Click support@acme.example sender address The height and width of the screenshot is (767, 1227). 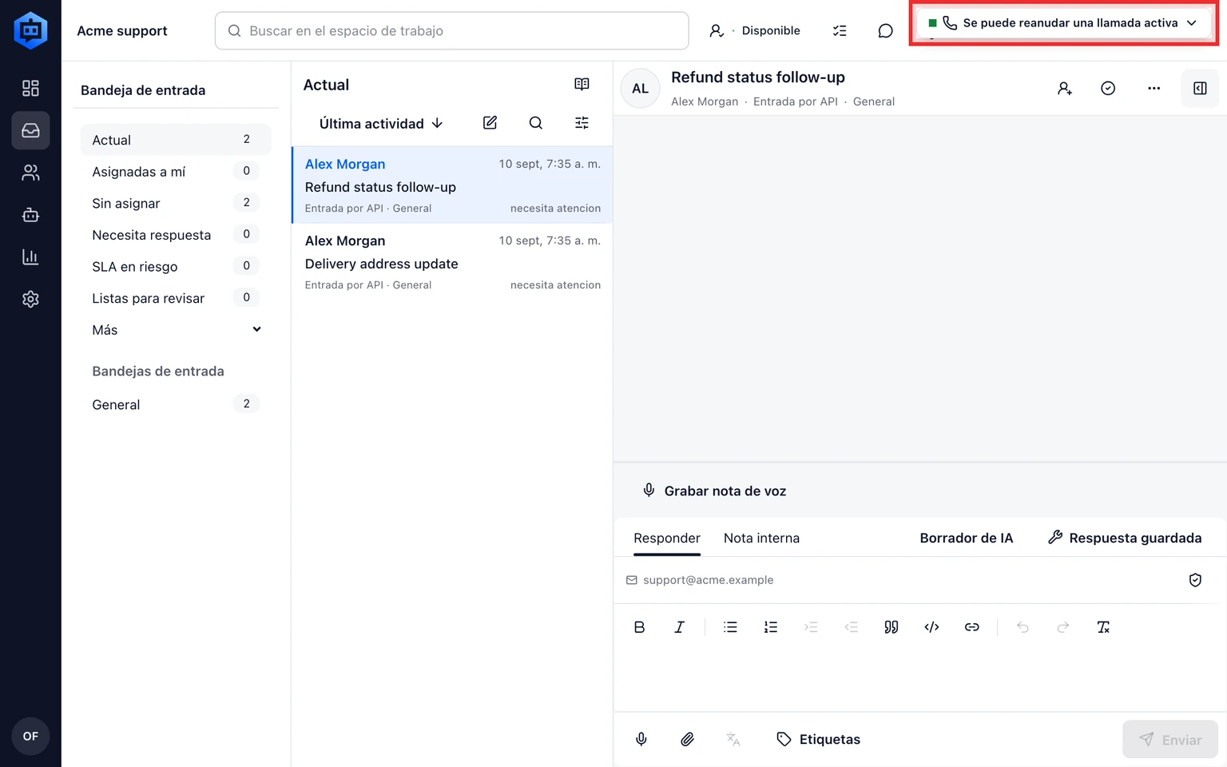pyautogui.click(x=708, y=580)
